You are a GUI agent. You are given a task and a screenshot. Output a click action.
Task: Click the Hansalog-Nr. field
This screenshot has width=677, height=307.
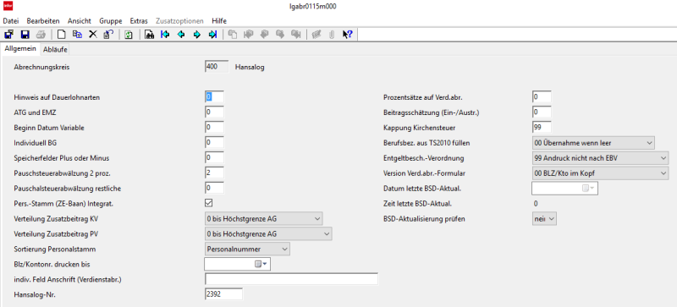(223, 294)
